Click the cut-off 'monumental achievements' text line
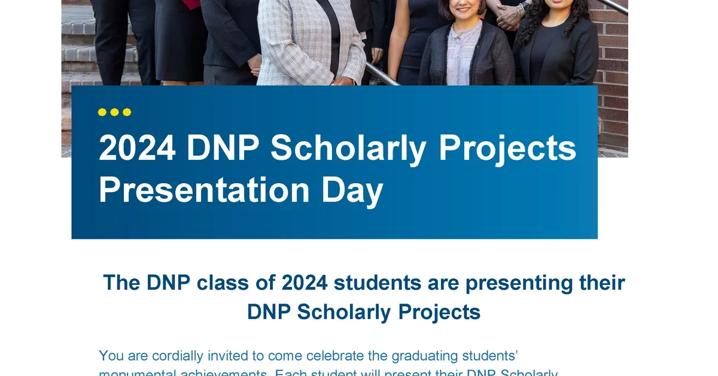718x376 pixels. [x=328, y=372]
